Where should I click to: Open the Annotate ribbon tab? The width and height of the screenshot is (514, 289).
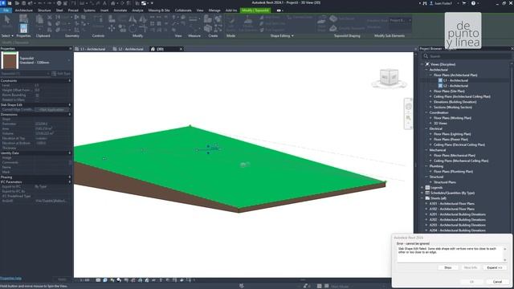point(120,10)
